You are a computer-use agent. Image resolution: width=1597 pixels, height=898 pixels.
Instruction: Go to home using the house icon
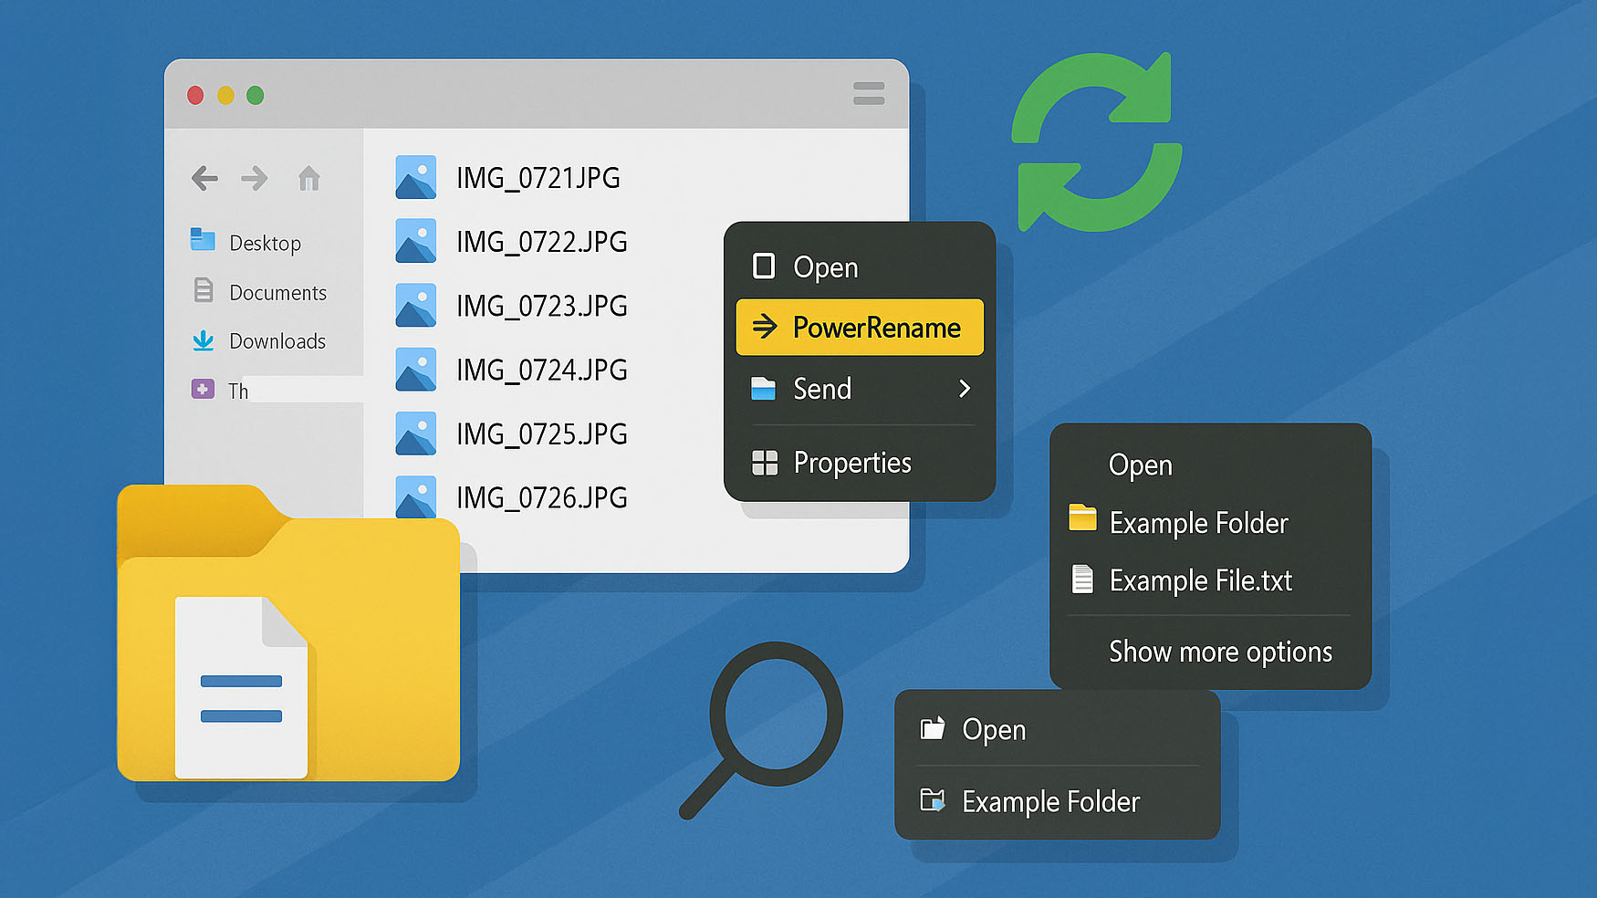tap(309, 178)
